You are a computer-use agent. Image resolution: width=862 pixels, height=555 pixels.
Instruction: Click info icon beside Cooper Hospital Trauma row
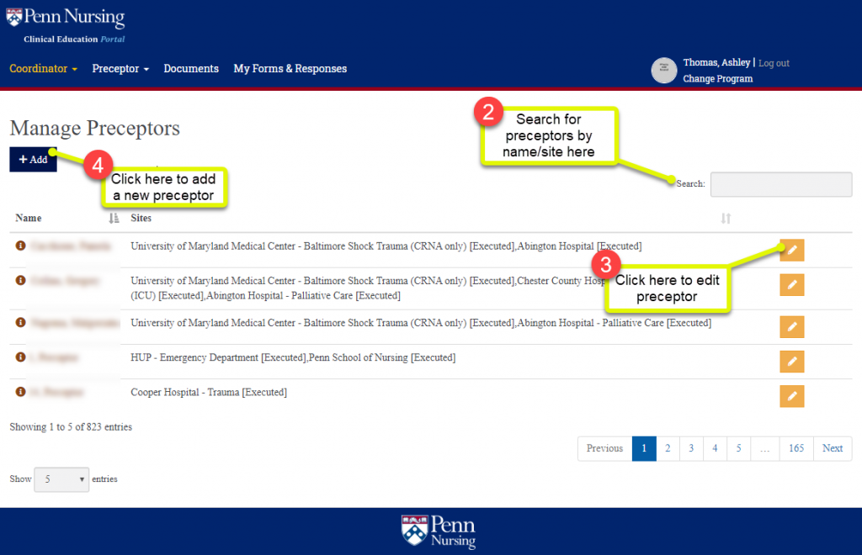point(20,391)
